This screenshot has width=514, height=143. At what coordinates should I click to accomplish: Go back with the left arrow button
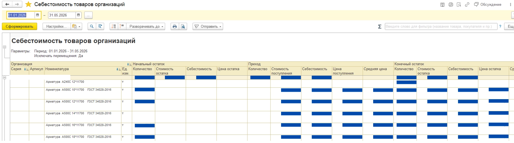click(x=7, y=4)
